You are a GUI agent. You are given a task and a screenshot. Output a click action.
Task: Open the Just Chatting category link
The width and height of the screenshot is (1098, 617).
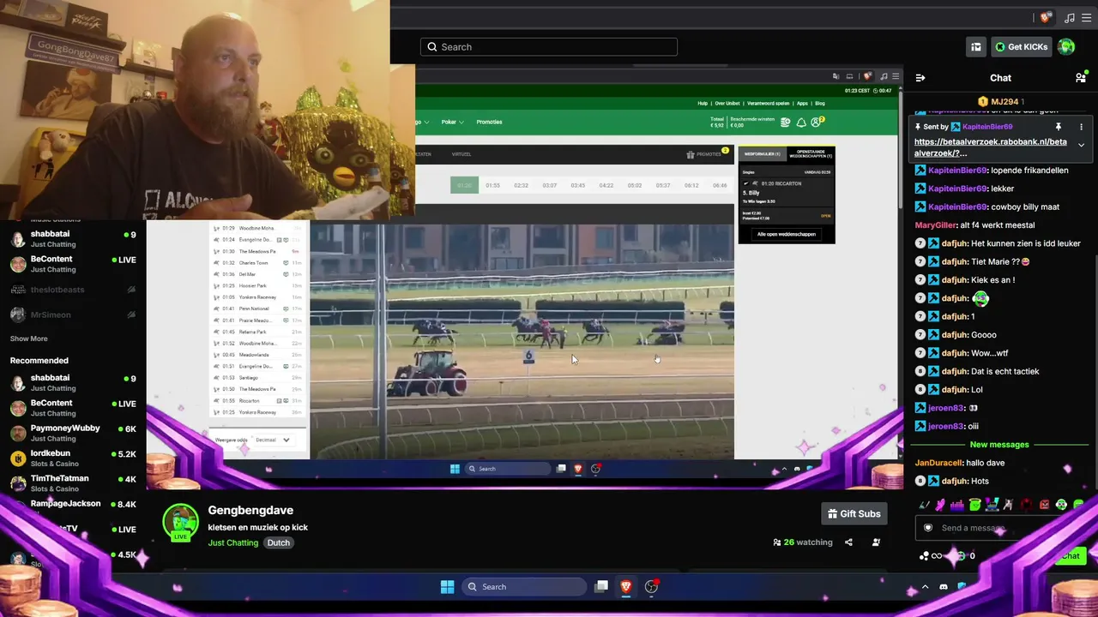point(233,543)
